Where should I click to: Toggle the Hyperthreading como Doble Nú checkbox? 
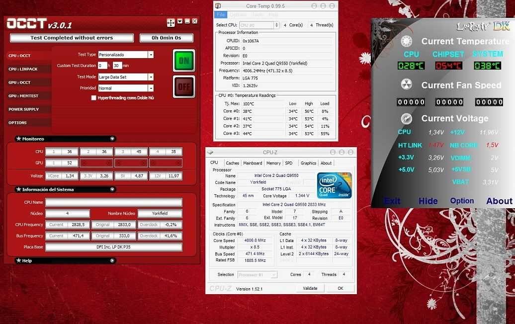point(94,98)
